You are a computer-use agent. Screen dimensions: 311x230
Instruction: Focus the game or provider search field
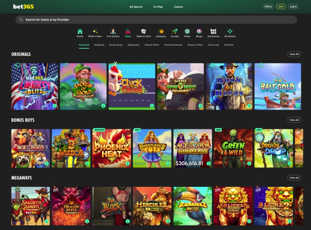(x=156, y=20)
